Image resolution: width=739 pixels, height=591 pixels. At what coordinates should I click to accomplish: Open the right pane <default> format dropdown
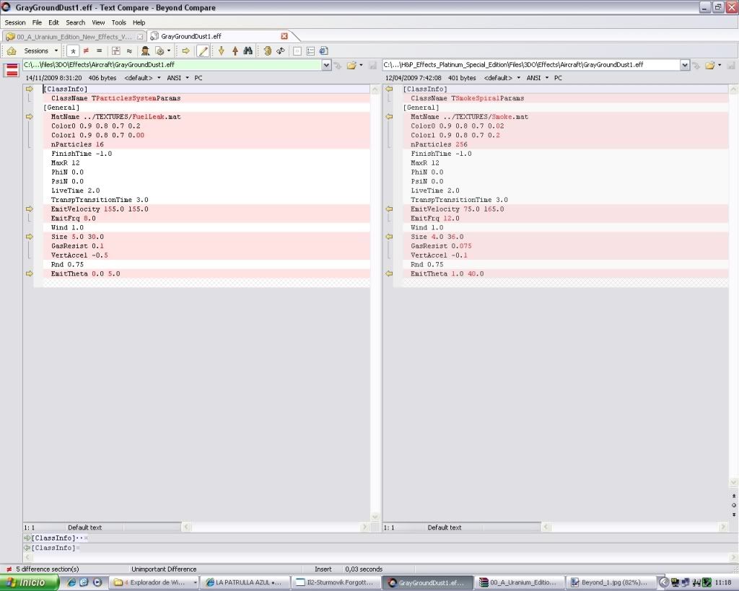[x=502, y=78]
